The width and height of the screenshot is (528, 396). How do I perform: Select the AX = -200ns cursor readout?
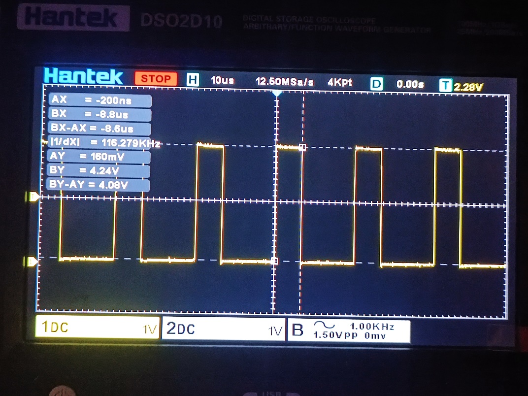pyautogui.click(x=100, y=100)
